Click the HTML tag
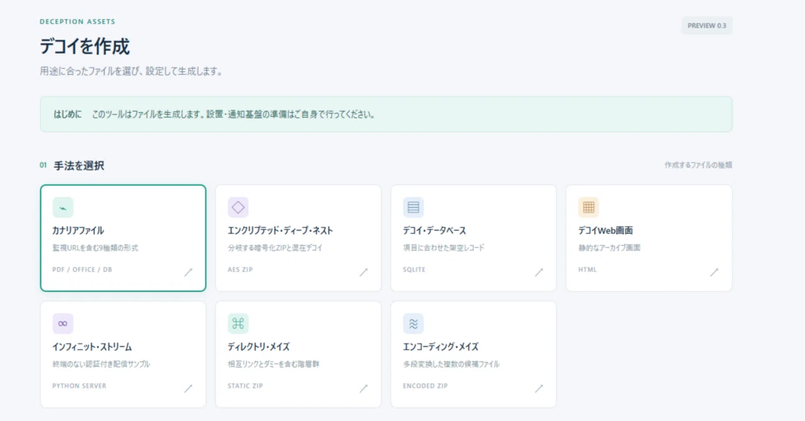The width and height of the screenshot is (805, 421). click(x=587, y=270)
